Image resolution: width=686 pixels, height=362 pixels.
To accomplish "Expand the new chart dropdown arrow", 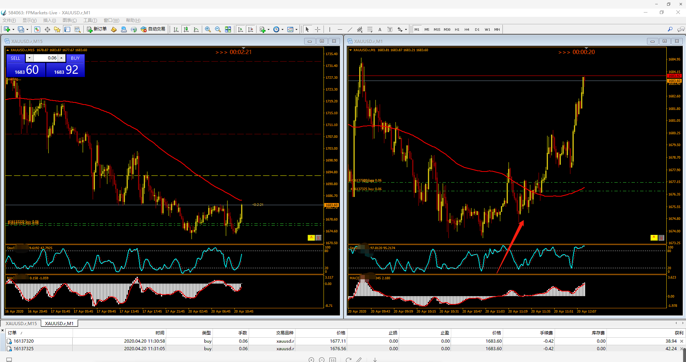I will [x=13, y=30].
